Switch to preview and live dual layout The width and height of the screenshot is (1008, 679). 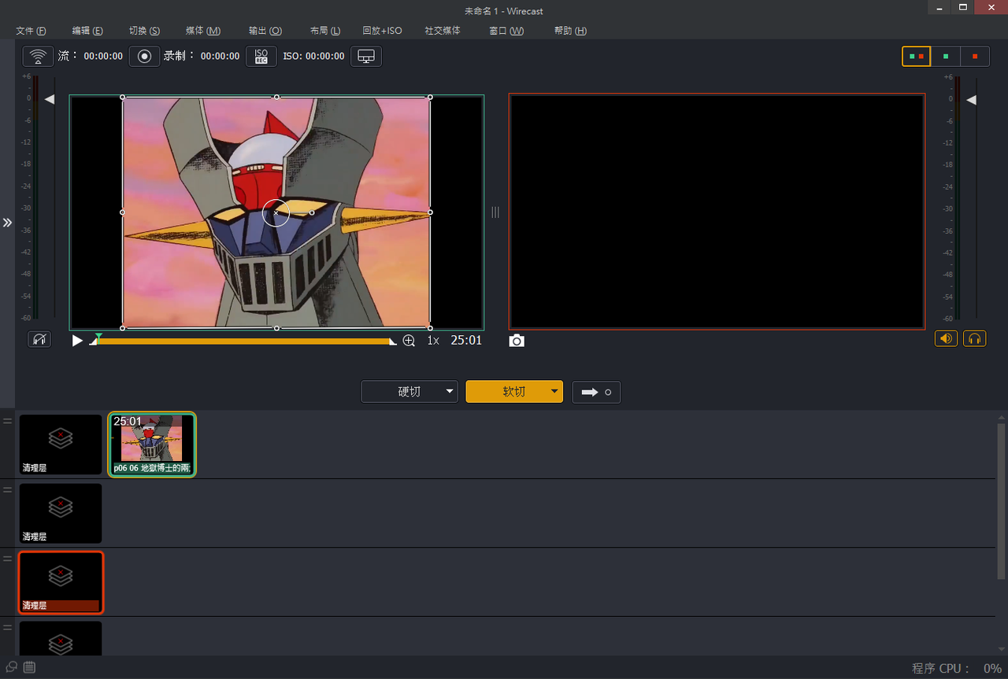(x=916, y=57)
